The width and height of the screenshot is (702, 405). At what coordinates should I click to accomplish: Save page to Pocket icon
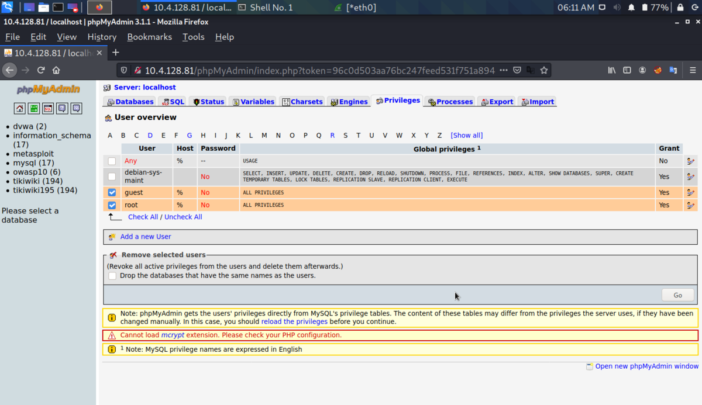pyautogui.click(x=517, y=70)
